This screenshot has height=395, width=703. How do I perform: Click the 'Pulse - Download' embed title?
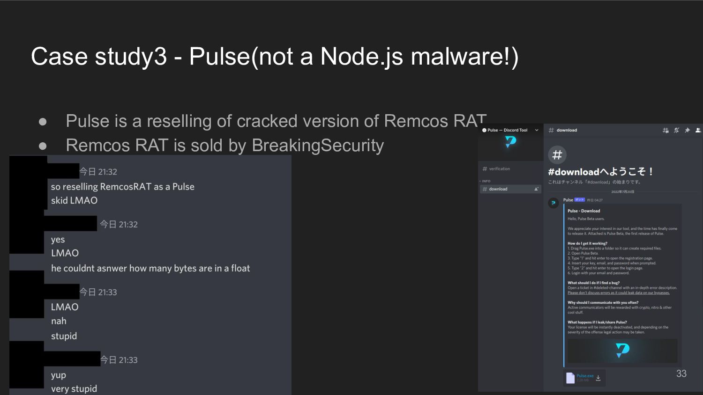point(584,211)
